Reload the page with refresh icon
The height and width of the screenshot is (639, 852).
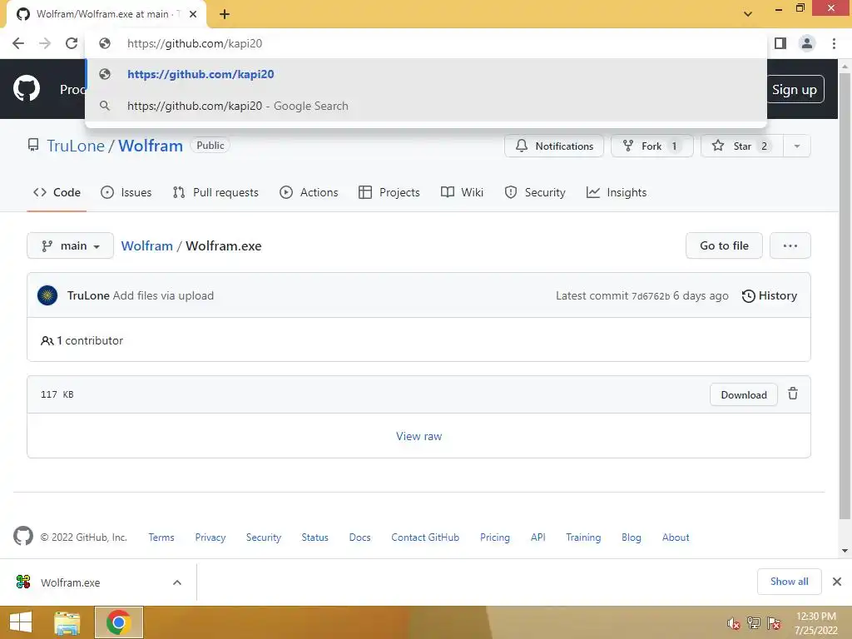pos(72,43)
